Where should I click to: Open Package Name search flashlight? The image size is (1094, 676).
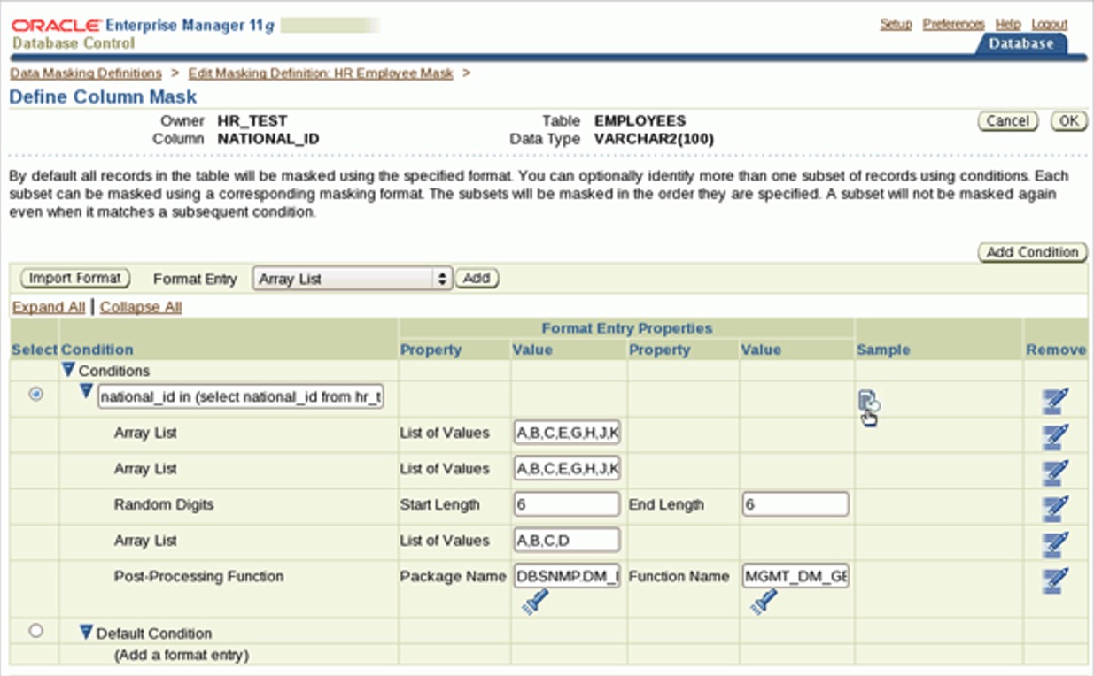point(535,603)
